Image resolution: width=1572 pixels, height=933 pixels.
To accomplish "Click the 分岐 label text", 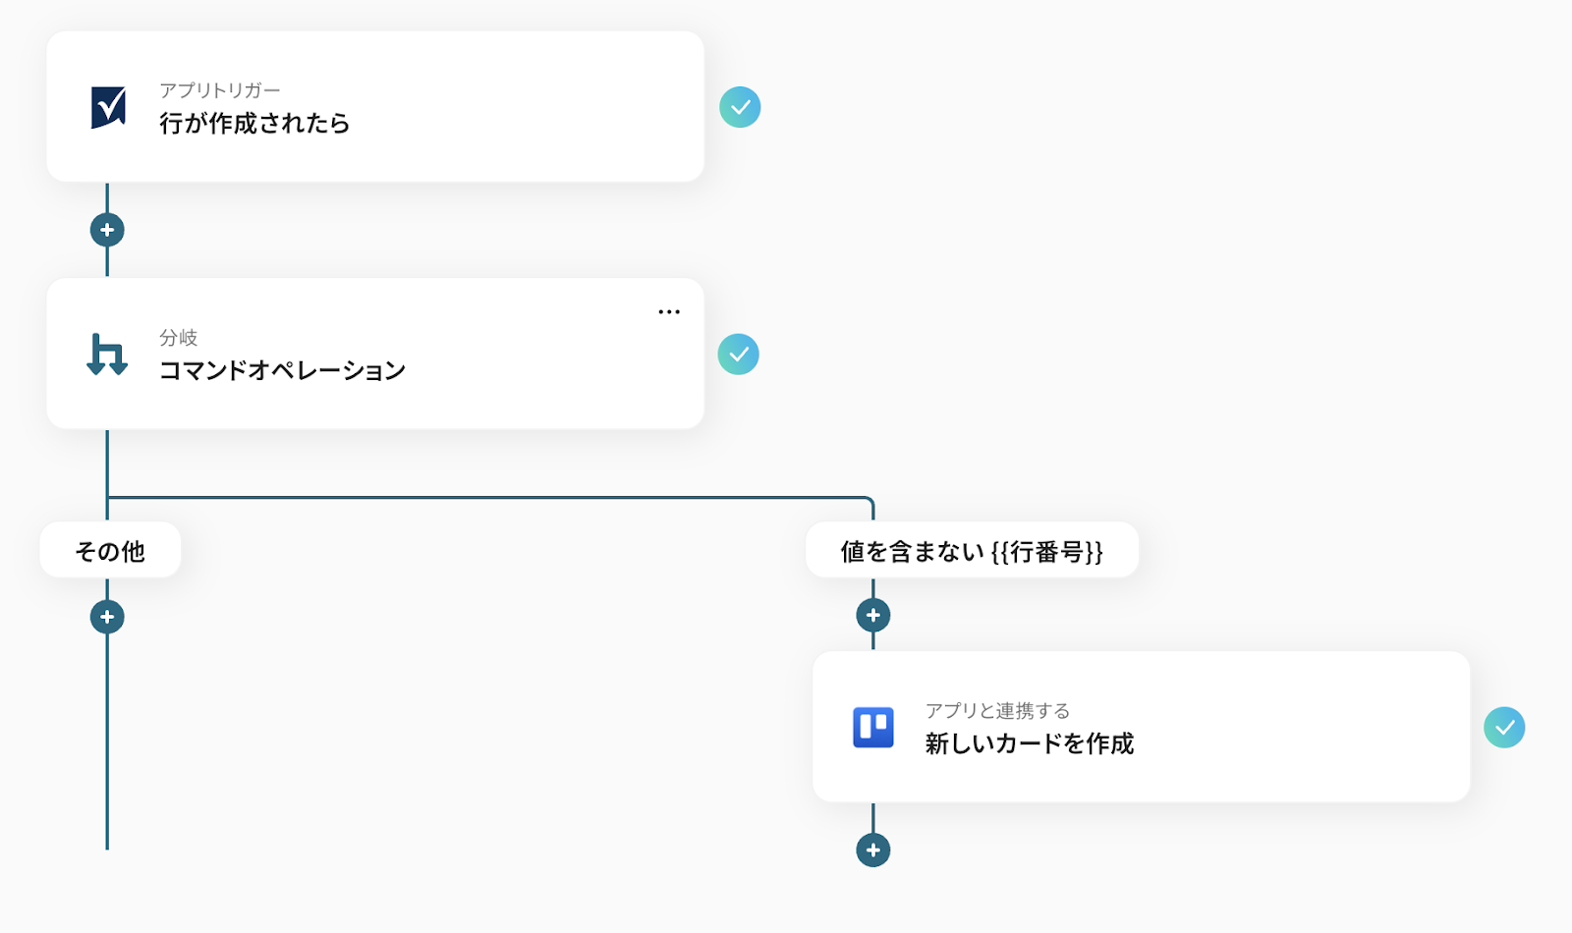I will 179,338.
